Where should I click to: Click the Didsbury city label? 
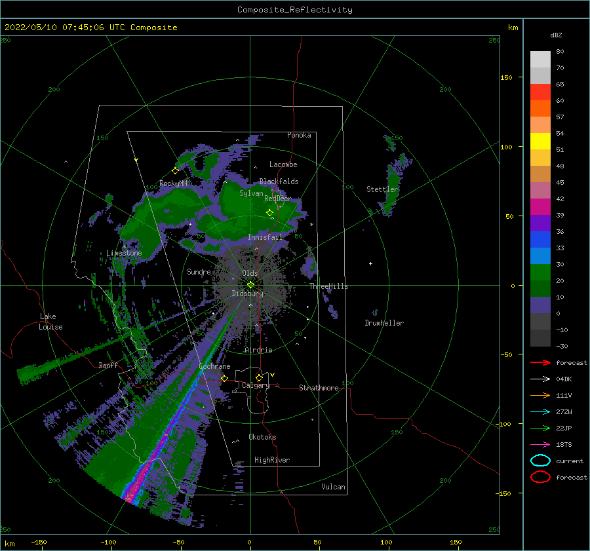coord(248,294)
